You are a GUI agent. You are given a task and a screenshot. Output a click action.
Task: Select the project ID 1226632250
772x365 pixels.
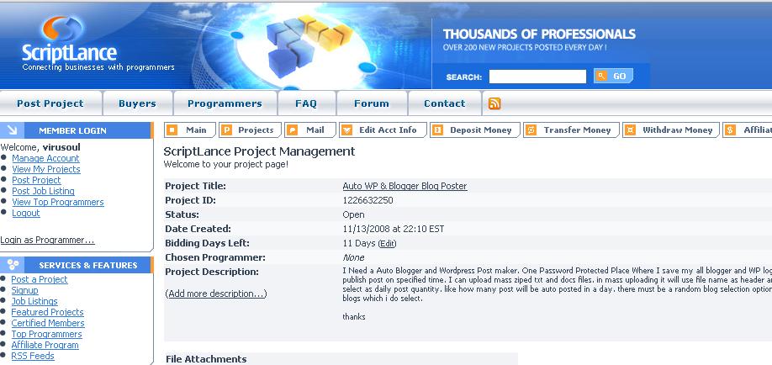(x=367, y=200)
